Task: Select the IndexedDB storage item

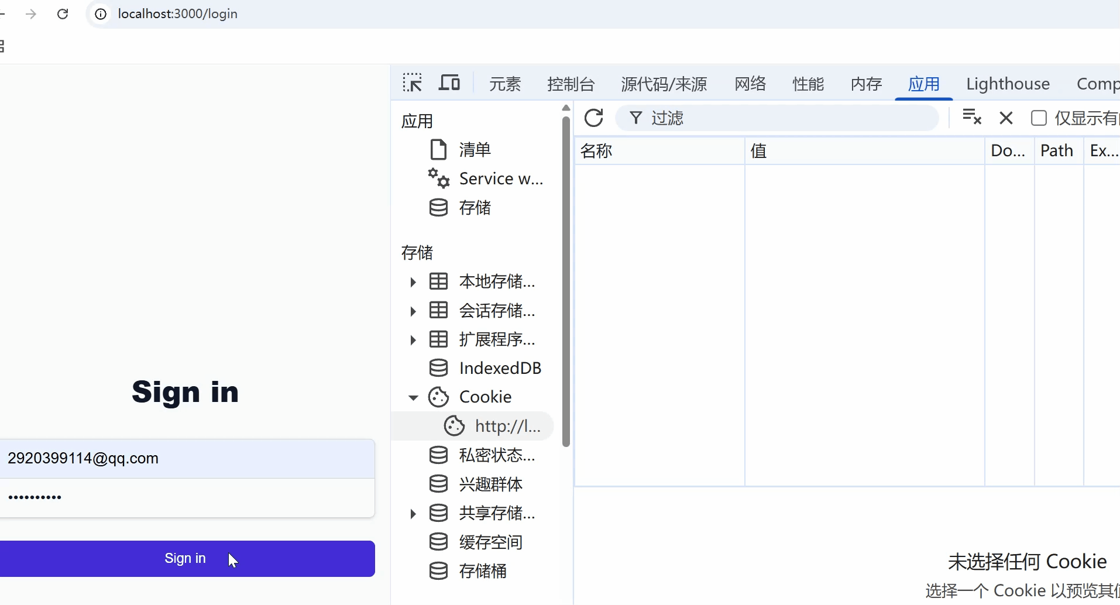Action: [x=500, y=367]
